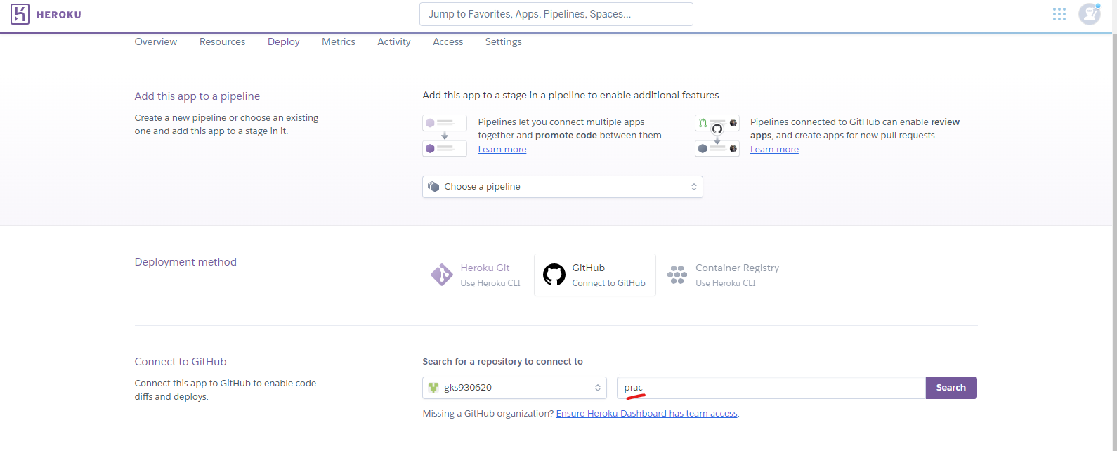Click the Deployment method heading
1117x451 pixels.
tap(185, 262)
